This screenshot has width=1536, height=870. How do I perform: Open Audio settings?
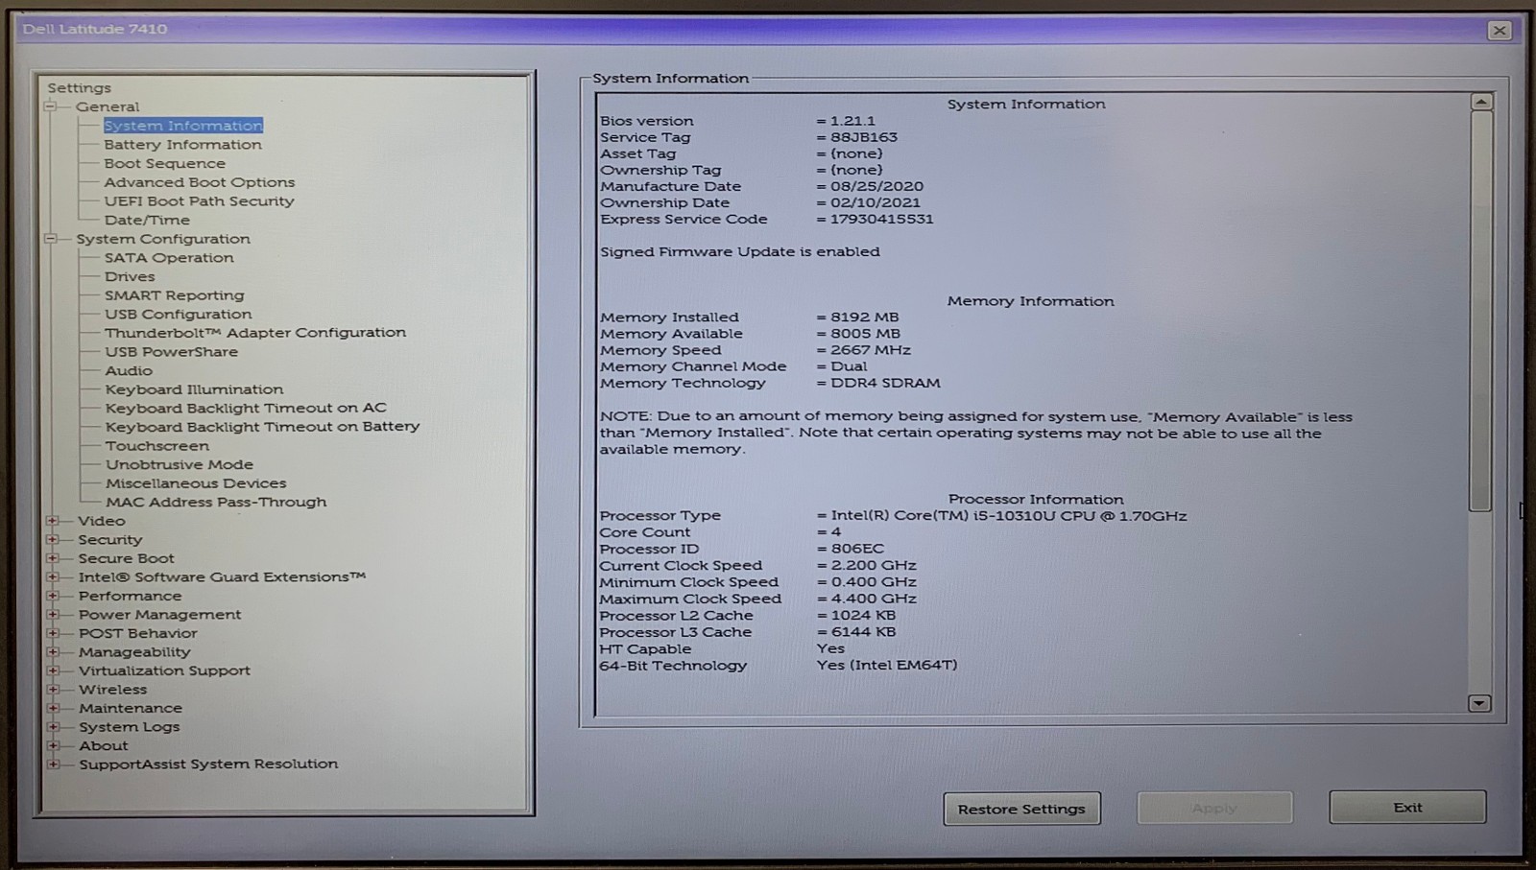coord(129,370)
